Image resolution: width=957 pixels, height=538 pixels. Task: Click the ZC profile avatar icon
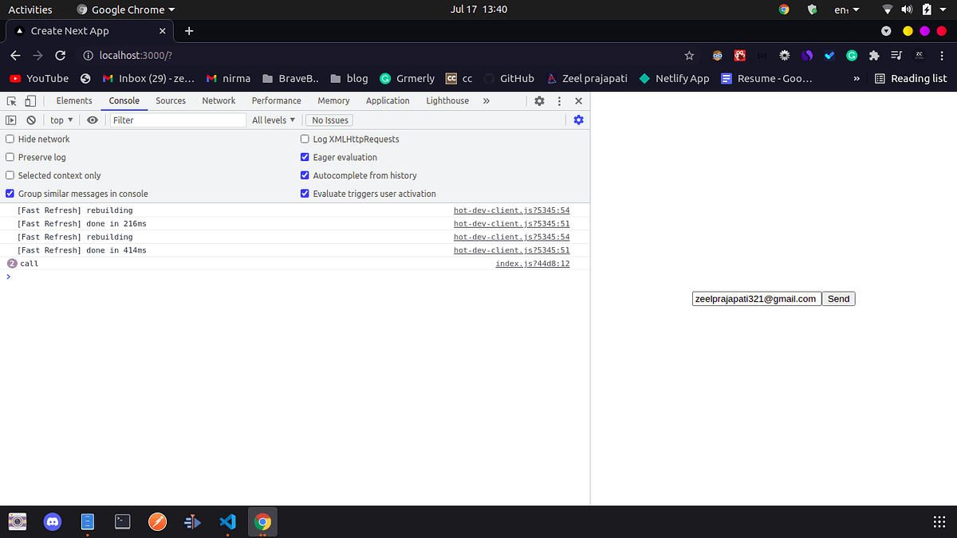click(x=920, y=56)
